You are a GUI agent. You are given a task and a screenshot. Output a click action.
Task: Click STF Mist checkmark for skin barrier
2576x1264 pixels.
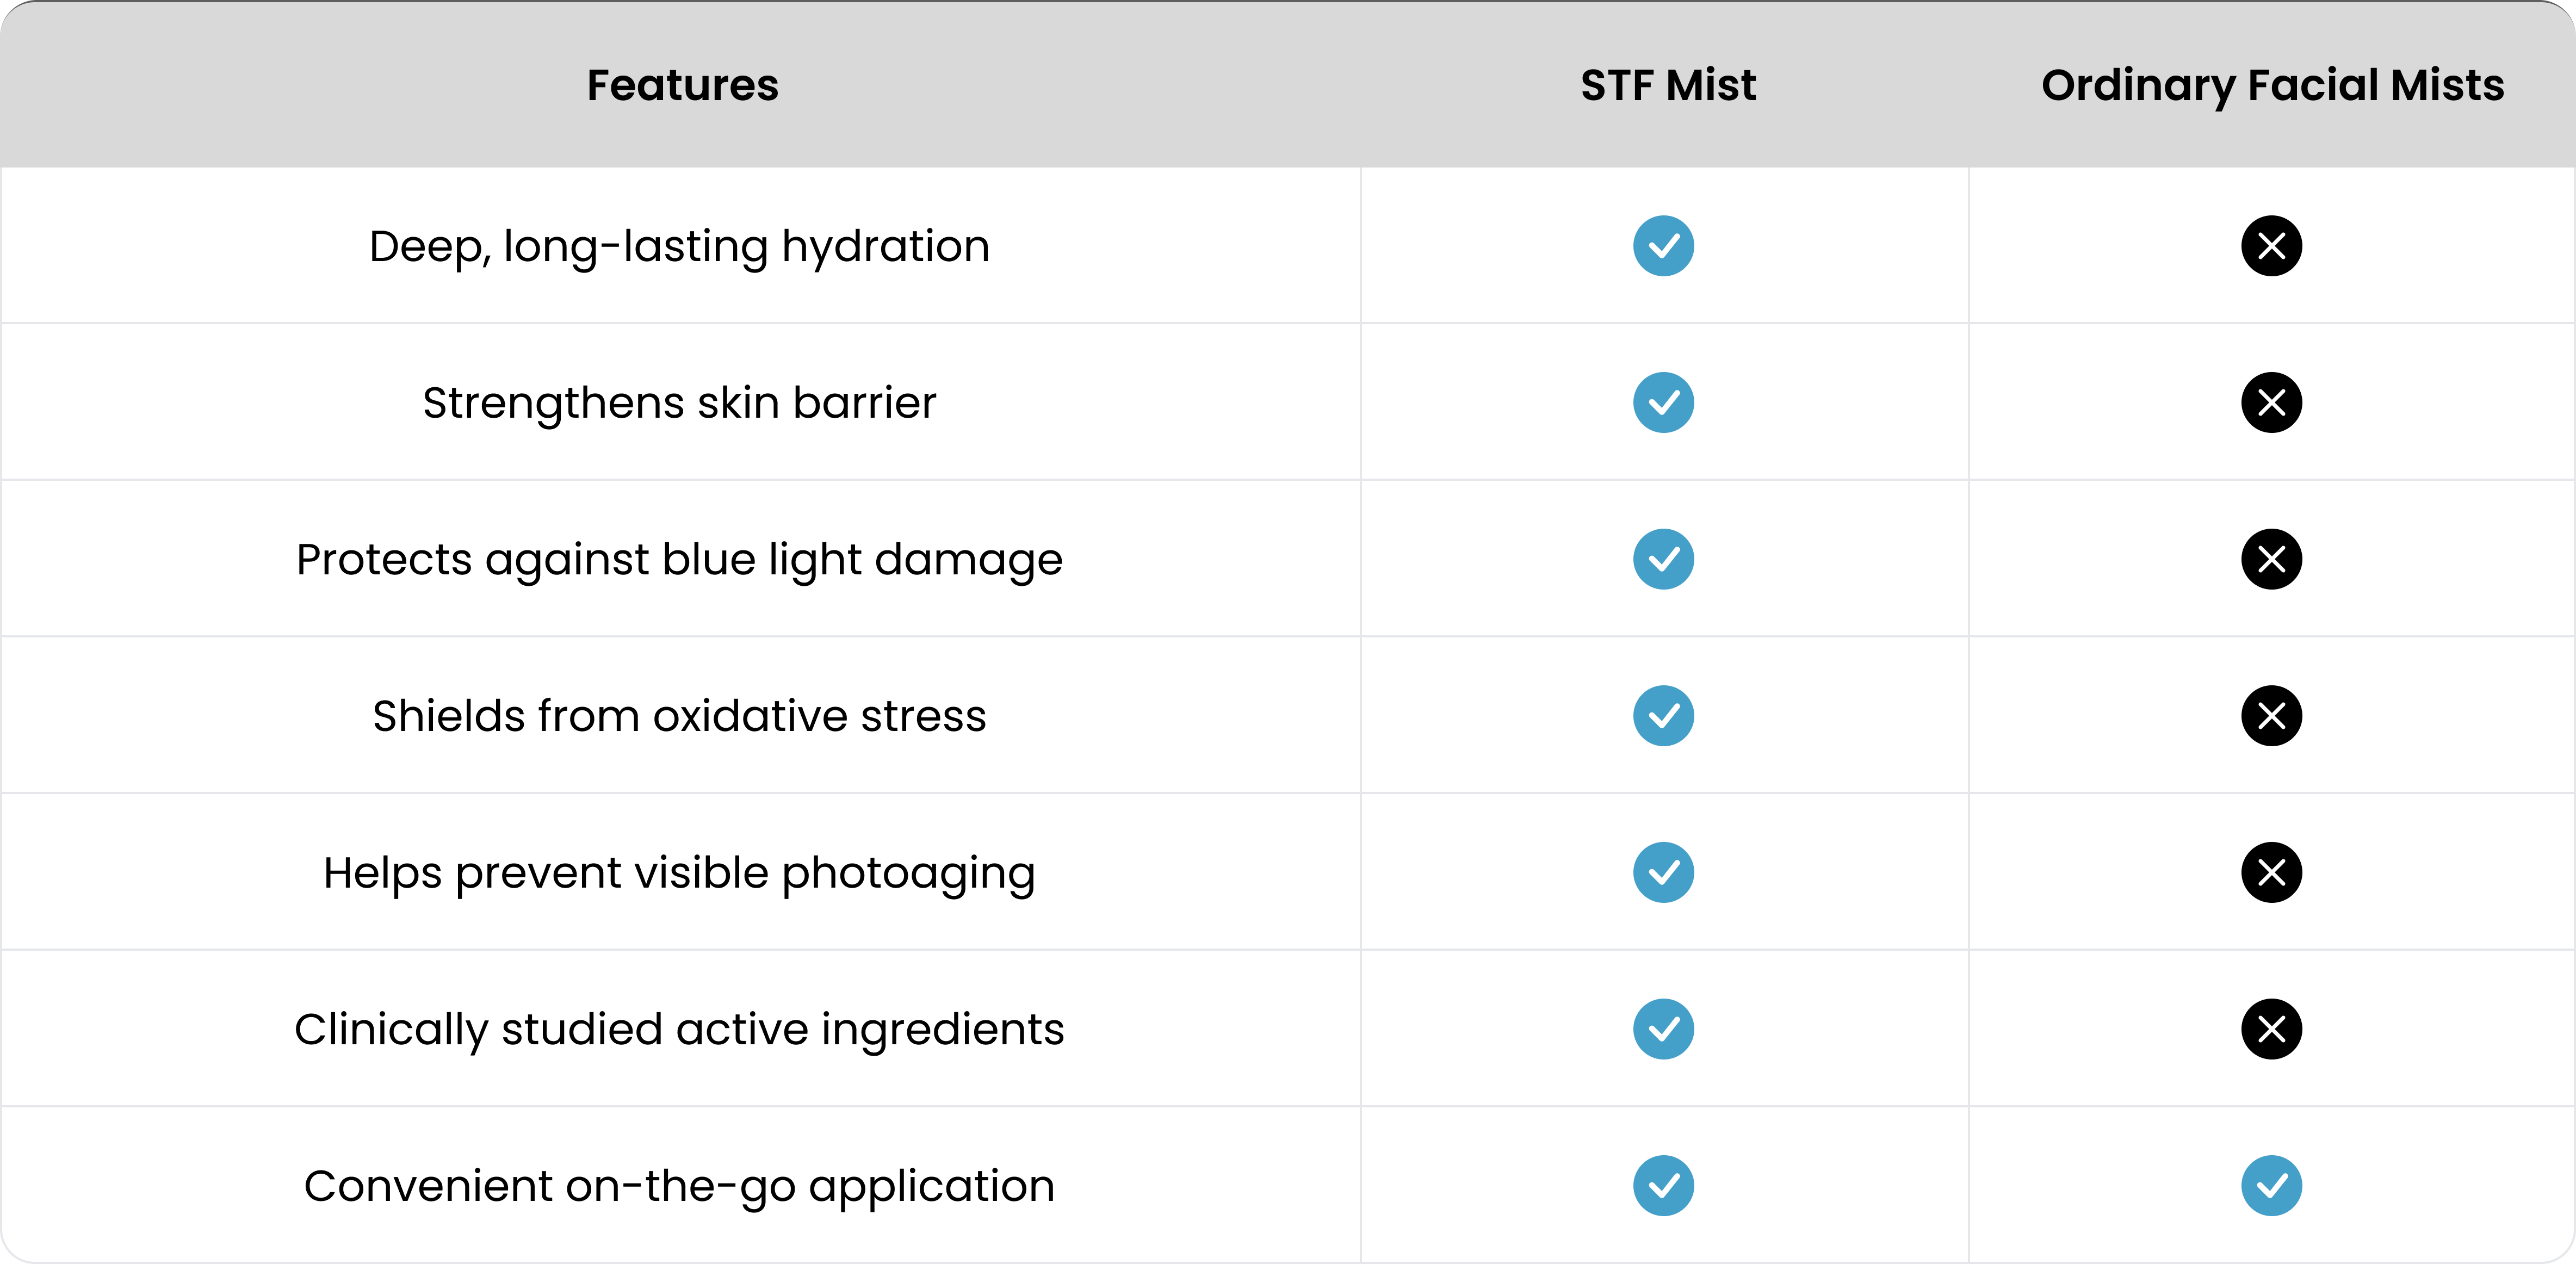pyautogui.click(x=1663, y=403)
